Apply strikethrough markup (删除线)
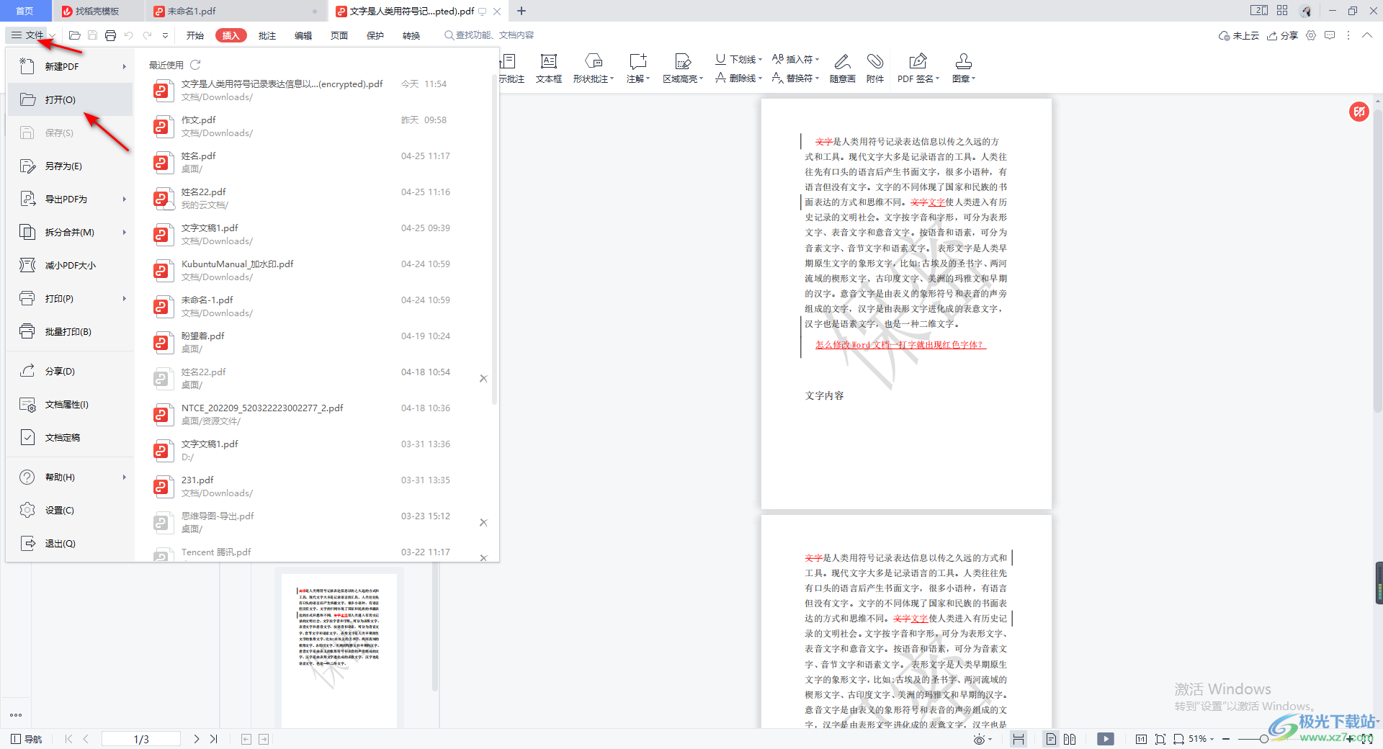1383x749 pixels. coord(738,78)
